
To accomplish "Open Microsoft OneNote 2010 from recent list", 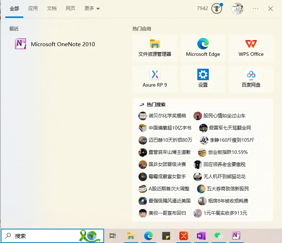I will 55,44.
